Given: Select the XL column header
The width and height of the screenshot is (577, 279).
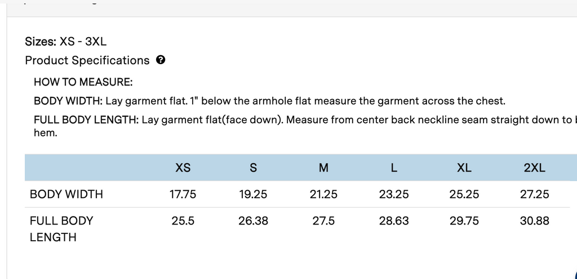Looking at the screenshot, I should [464, 168].
